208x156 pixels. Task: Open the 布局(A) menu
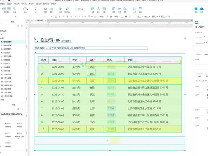point(24,4)
